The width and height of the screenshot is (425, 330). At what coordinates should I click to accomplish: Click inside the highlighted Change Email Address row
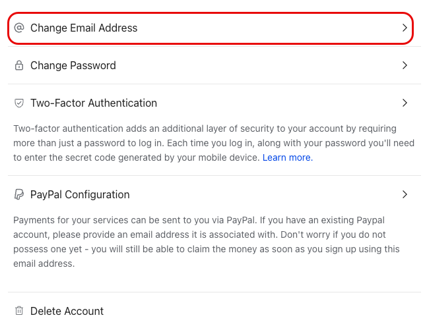[211, 28]
